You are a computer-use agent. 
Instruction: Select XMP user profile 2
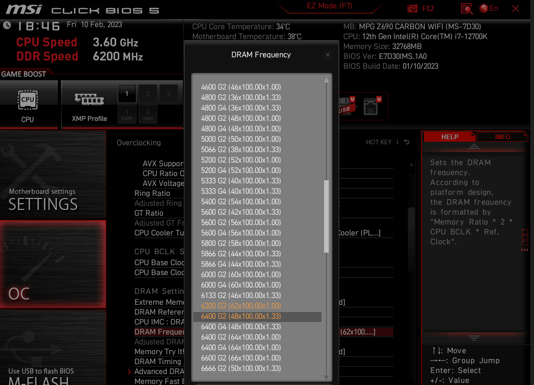[148, 114]
